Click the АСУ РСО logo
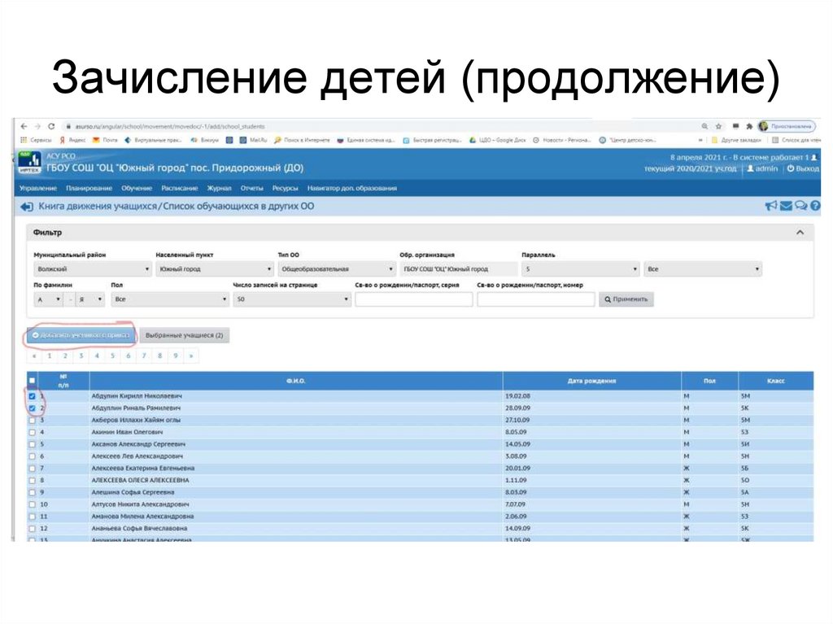 pyautogui.click(x=31, y=162)
